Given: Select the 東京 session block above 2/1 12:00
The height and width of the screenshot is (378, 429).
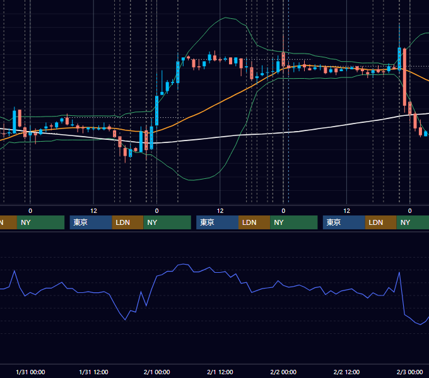Looking at the screenshot, I should coord(217,222).
